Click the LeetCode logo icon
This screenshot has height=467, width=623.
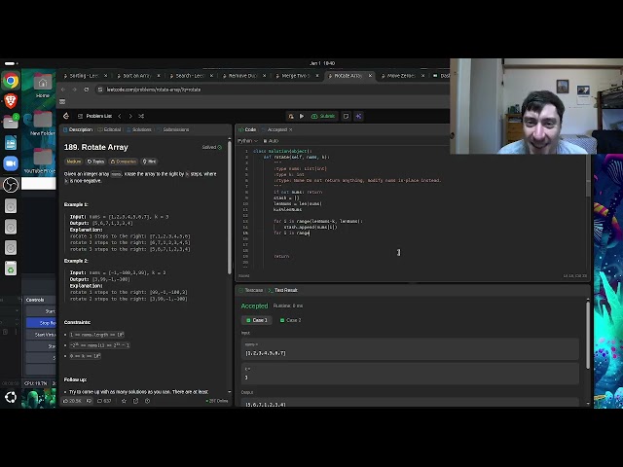click(x=66, y=116)
